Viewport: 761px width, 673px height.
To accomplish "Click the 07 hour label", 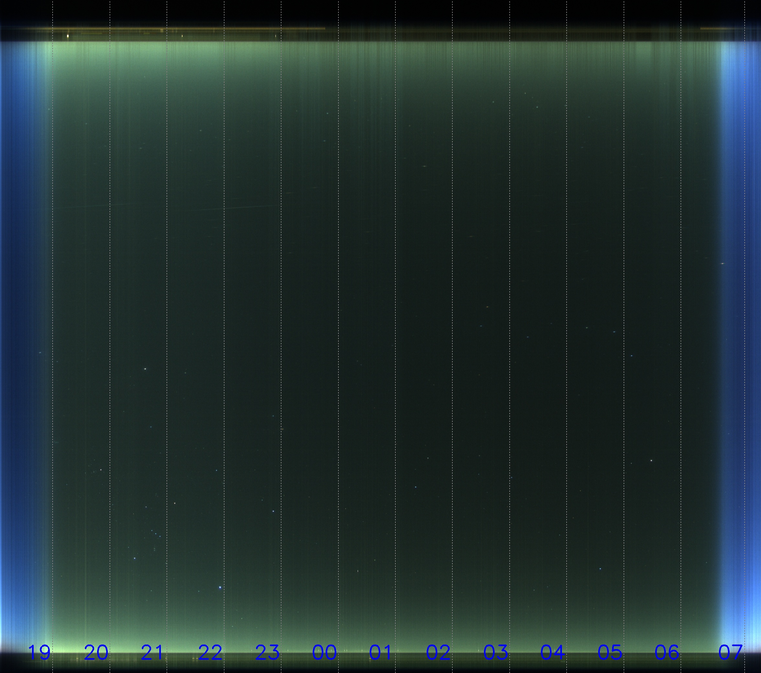I will [x=730, y=653].
